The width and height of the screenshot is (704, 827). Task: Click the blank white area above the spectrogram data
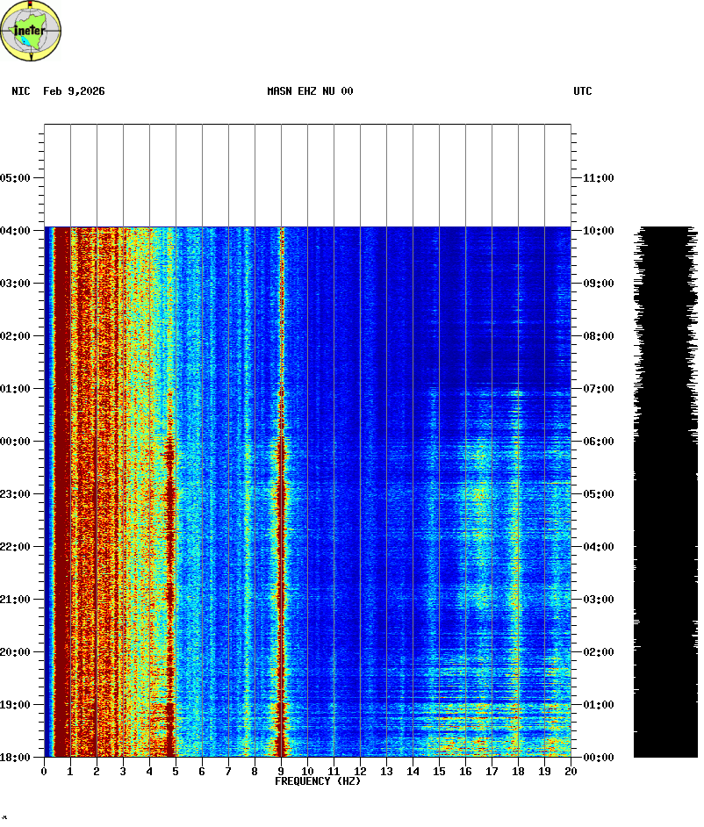click(x=307, y=176)
